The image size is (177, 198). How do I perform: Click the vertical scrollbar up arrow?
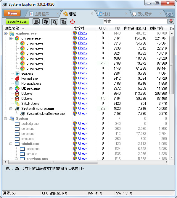172,33
